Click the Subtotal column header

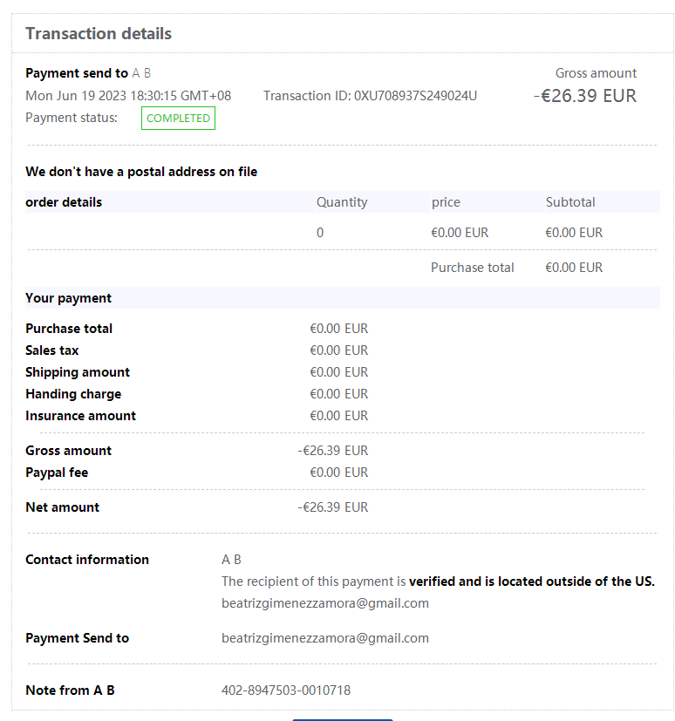tap(570, 202)
